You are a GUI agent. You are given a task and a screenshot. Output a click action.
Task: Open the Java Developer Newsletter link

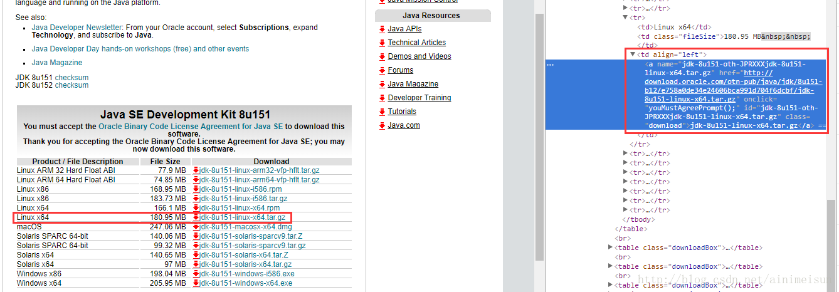tap(77, 28)
